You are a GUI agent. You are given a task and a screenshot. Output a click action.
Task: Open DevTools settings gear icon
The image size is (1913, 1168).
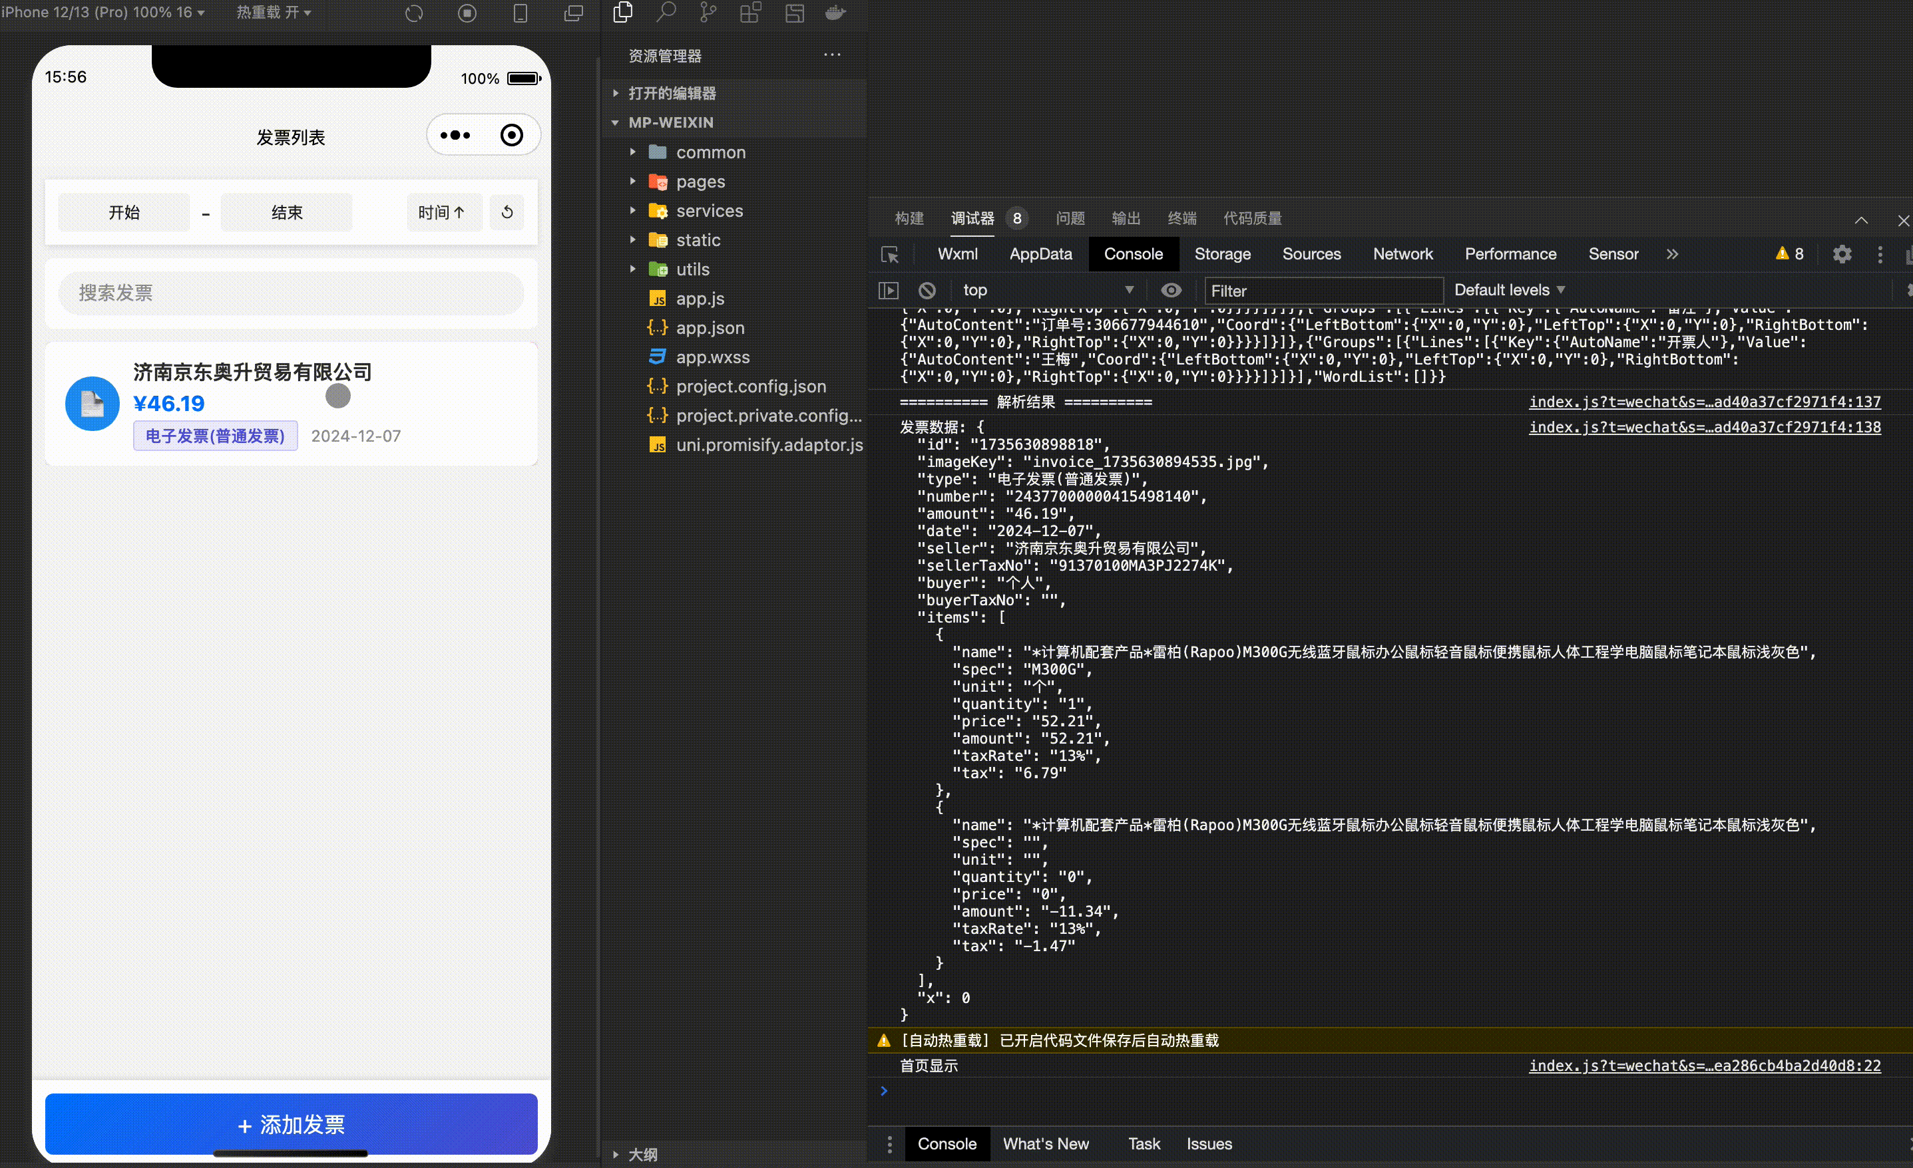1842,254
